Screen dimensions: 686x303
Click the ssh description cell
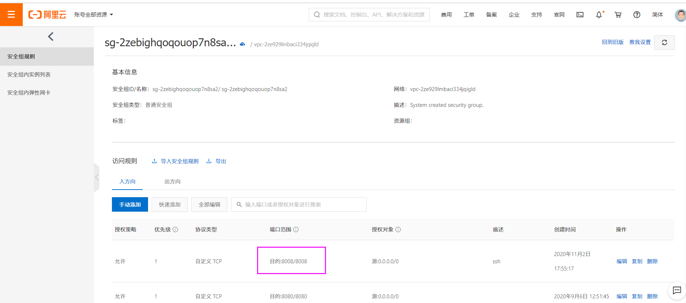point(496,261)
